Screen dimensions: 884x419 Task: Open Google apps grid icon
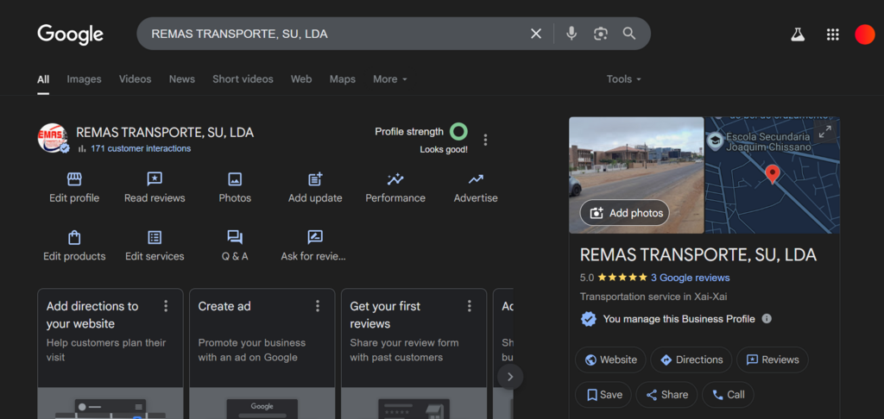pyautogui.click(x=832, y=34)
